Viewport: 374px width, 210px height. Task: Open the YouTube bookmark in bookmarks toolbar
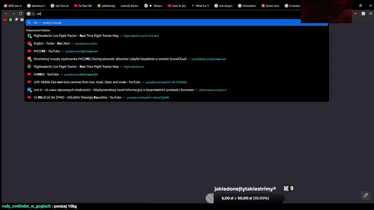pos(5,20)
